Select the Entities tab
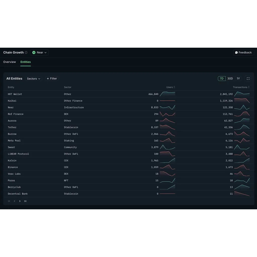This screenshot has width=257, height=257. (x=26, y=62)
